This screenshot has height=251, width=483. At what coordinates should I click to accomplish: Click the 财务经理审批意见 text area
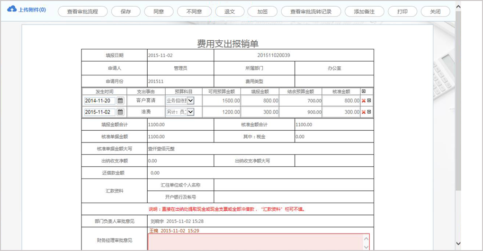[259, 242]
